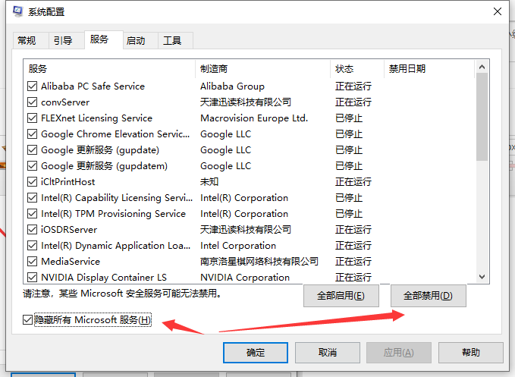
Task: Uncheck the Alibaba PC Safe Service checkbox
Action: (33, 86)
